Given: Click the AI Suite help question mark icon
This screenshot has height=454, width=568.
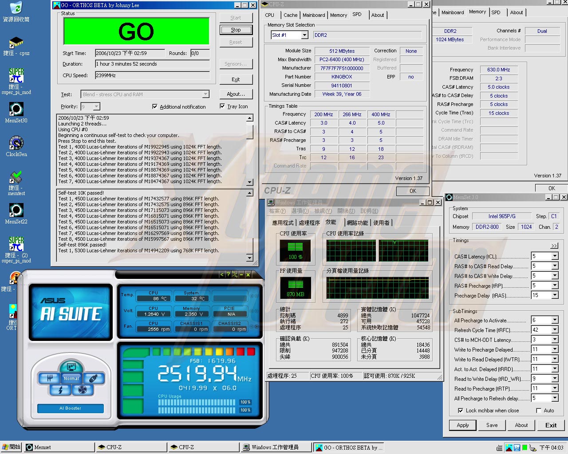Looking at the screenshot, I should [228, 275].
